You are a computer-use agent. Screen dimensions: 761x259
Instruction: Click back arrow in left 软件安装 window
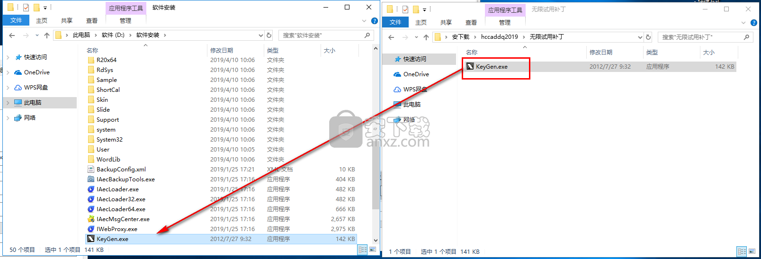pos(12,35)
